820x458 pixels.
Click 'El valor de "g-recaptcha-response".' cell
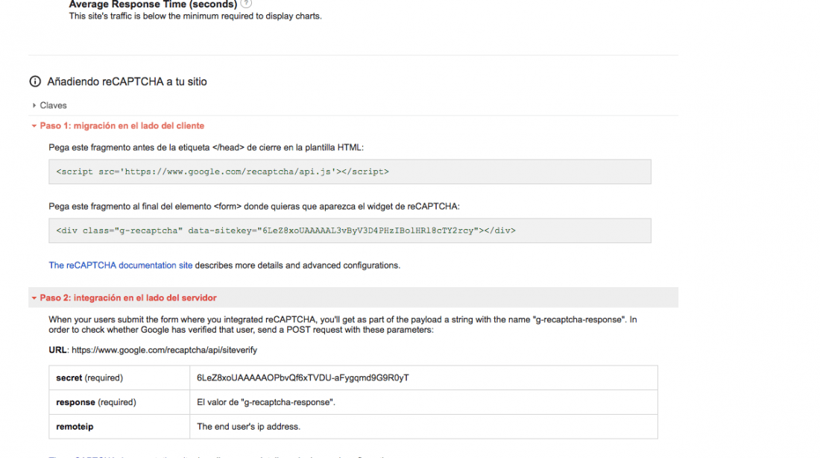click(x=423, y=403)
